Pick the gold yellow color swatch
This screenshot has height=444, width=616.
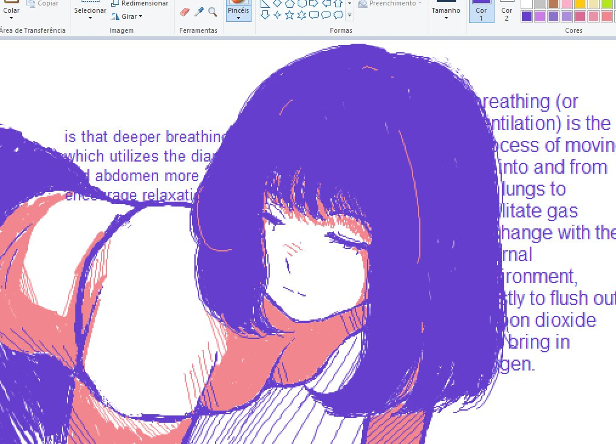click(x=580, y=4)
